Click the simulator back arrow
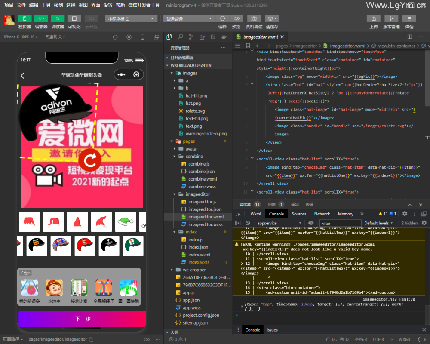Viewport: 430px width, 344px height. (x=22, y=75)
